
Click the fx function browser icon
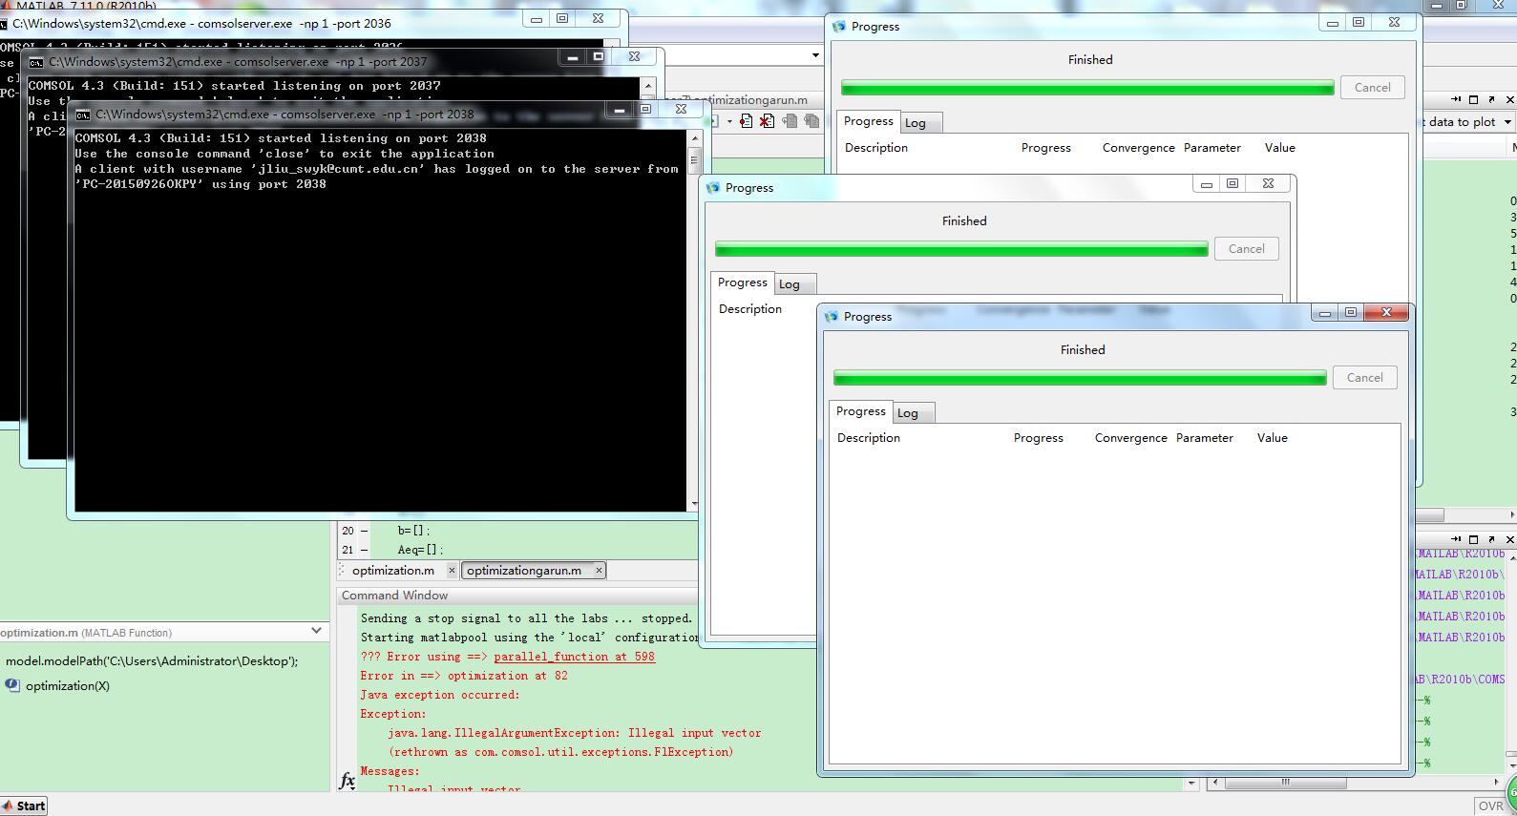click(x=348, y=781)
